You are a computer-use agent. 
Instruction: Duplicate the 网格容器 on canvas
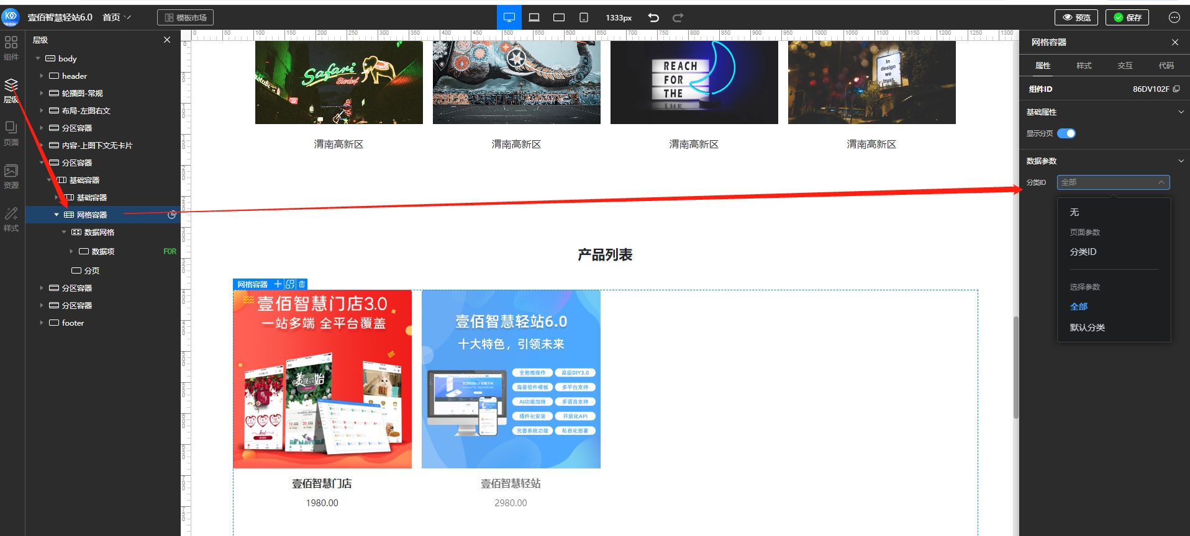(290, 284)
